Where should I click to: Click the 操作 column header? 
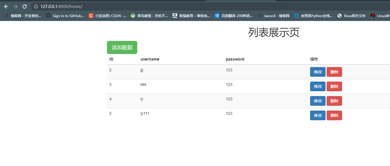pyautogui.click(x=314, y=59)
